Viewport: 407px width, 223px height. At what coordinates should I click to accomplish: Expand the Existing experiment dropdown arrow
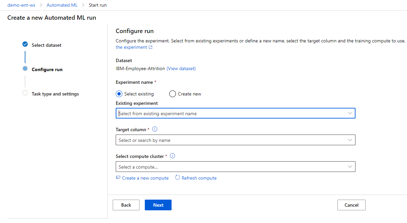[x=350, y=114]
